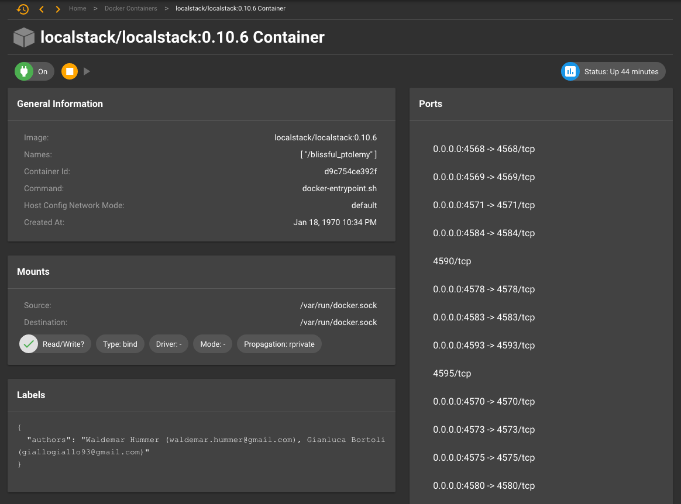Select port mapping 4578 -> 4578/tcp
681x504 pixels.
(484, 289)
